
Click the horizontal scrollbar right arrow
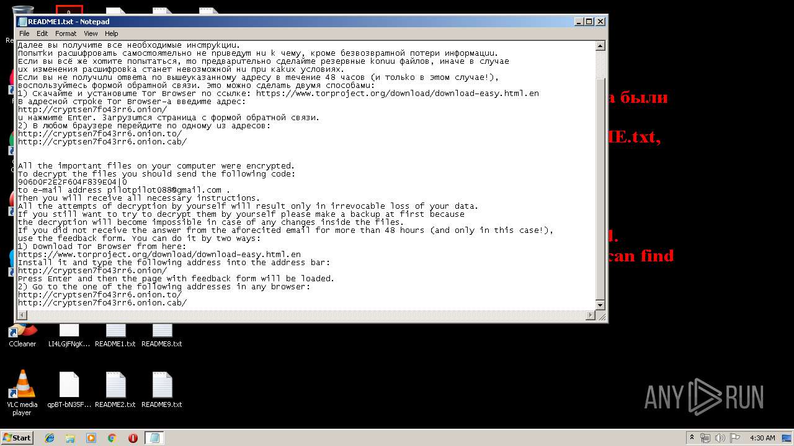pyautogui.click(x=590, y=316)
